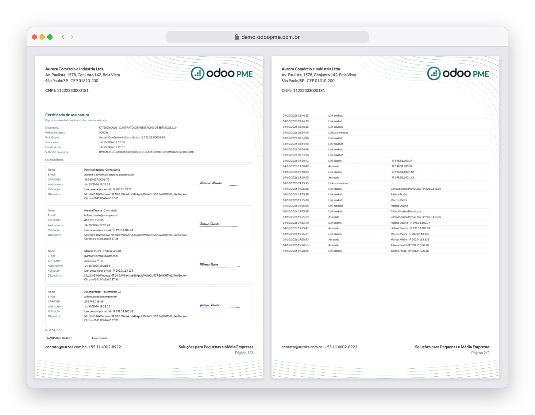Screen dimensions: 535x415
Task: Click the browser forward arrow
Action: [72, 37]
